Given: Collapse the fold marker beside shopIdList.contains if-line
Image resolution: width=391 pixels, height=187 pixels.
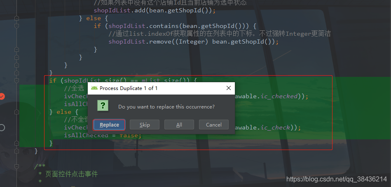Looking at the screenshot, I should point(17,26).
